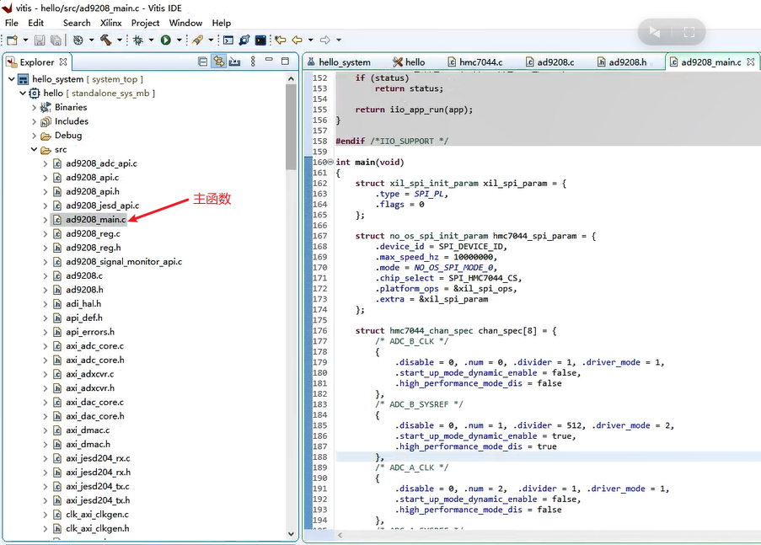The image size is (761, 545).
Task: Select ad9208_main.c in Explorer
Action: pyautogui.click(x=96, y=219)
